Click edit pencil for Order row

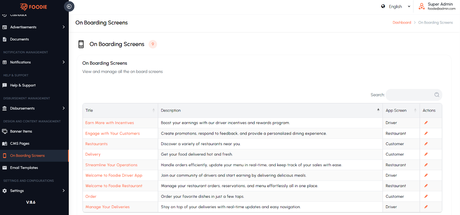click(426, 196)
